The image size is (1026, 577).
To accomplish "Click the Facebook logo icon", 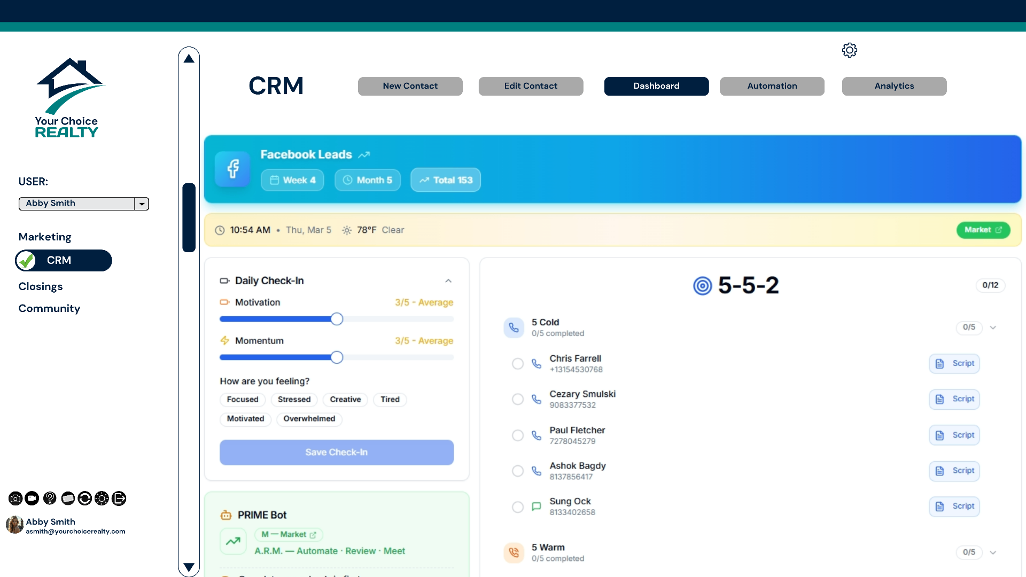I will tap(232, 169).
